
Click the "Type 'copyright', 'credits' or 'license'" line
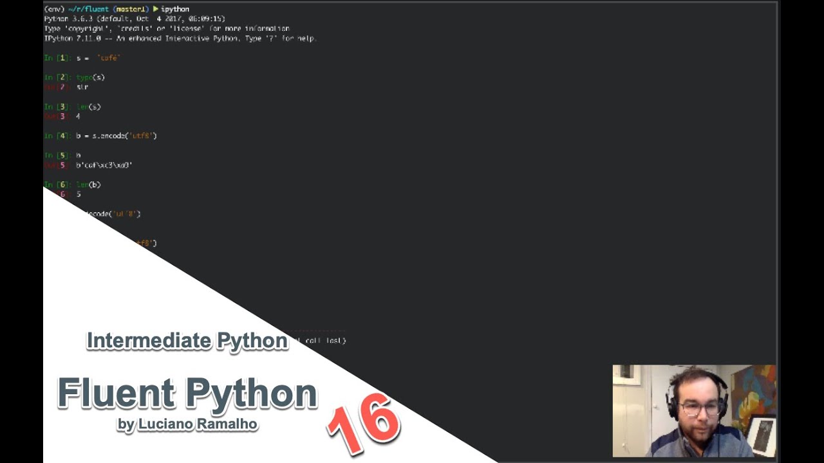pyautogui.click(x=167, y=28)
